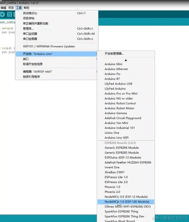189x222 pixels.
Task: Click the Upload arrow toolbar icon
Action: [x=2, y=14]
